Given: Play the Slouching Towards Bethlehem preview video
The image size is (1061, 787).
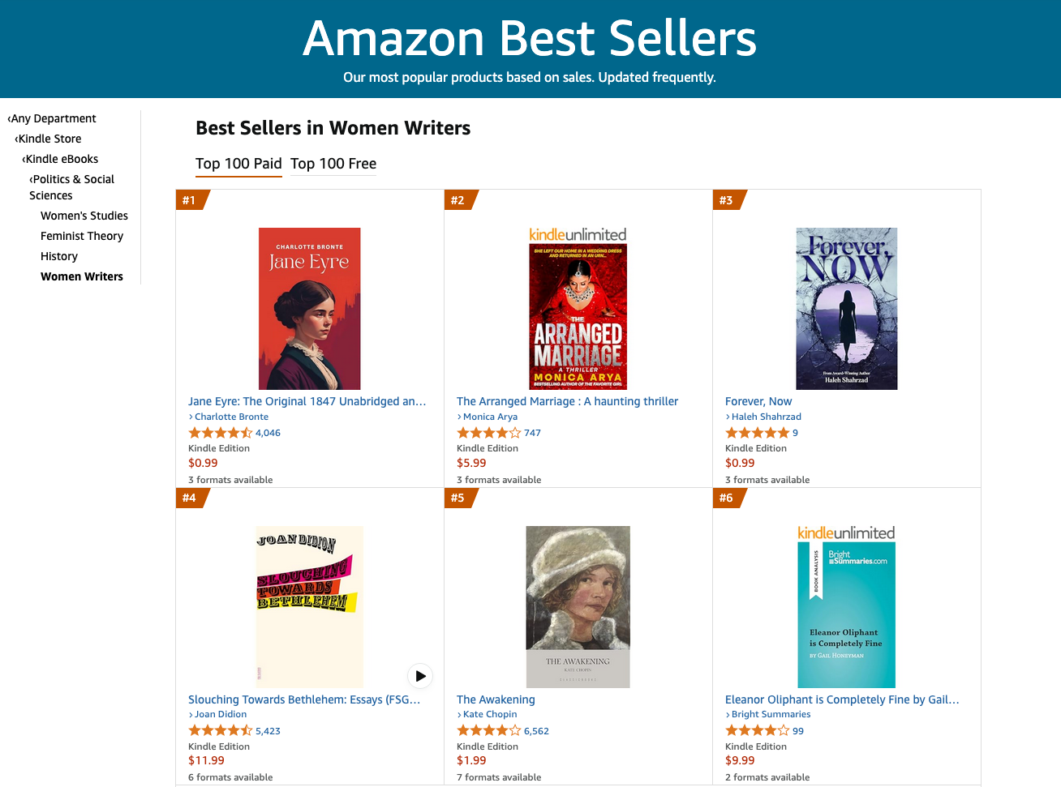Looking at the screenshot, I should [x=419, y=675].
